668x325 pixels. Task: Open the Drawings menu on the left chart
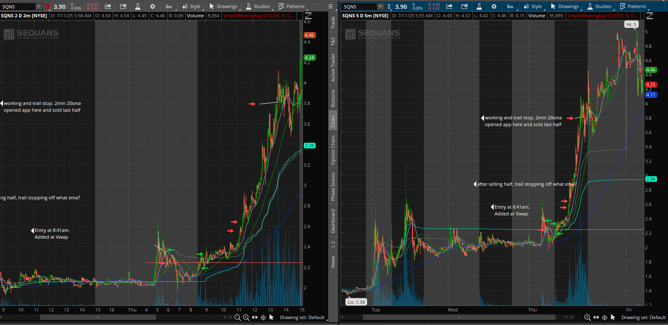click(223, 6)
